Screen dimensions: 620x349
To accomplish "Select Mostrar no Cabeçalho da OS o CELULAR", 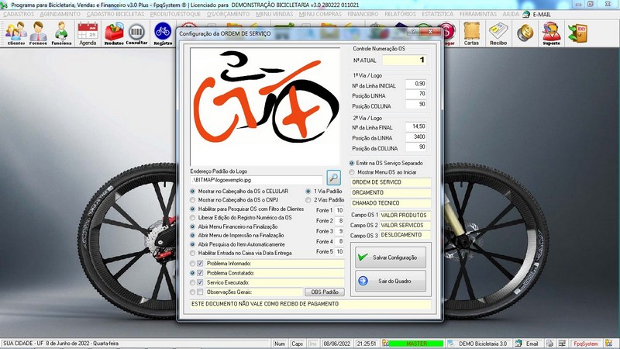I will point(192,191).
